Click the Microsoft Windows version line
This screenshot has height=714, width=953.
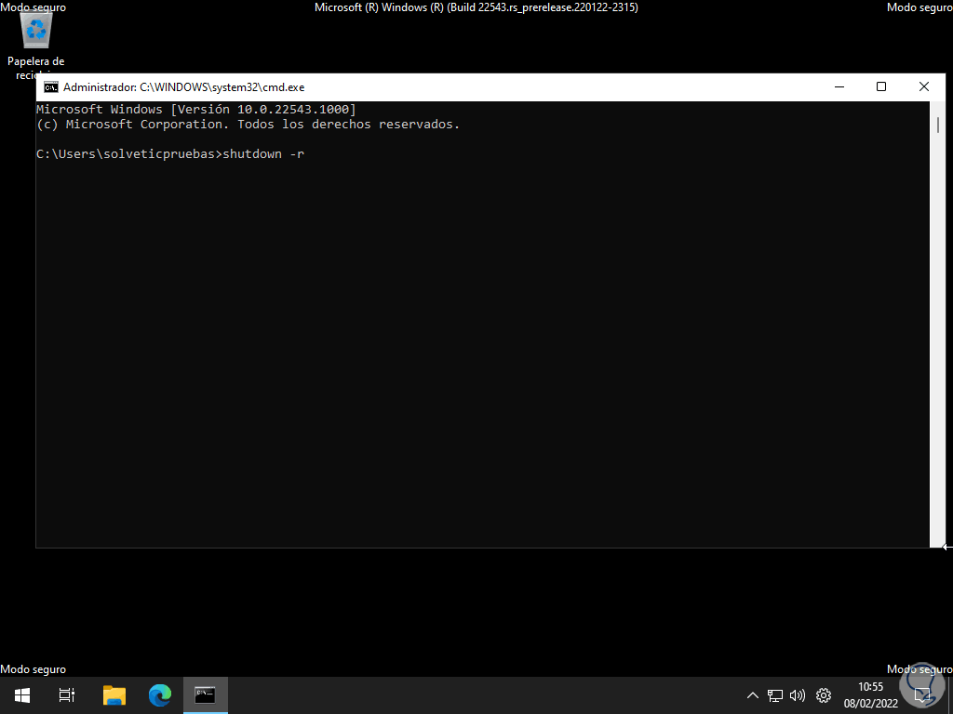[x=195, y=110]
